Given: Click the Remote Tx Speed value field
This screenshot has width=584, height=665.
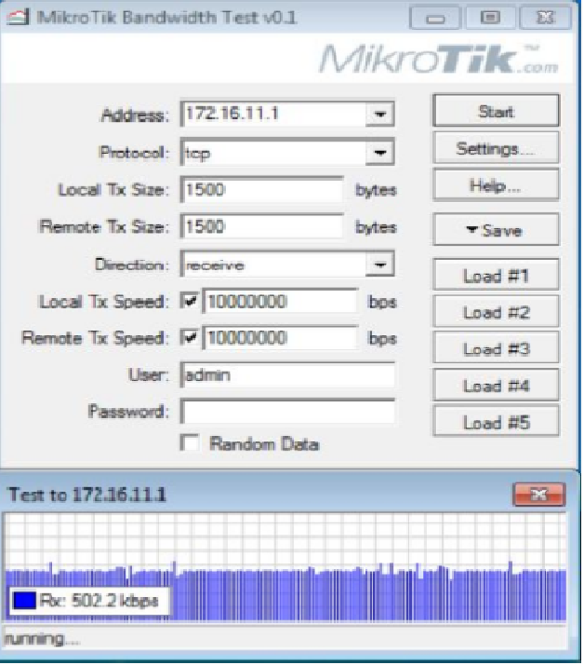Looking at the screenshot, I should 280,337.
